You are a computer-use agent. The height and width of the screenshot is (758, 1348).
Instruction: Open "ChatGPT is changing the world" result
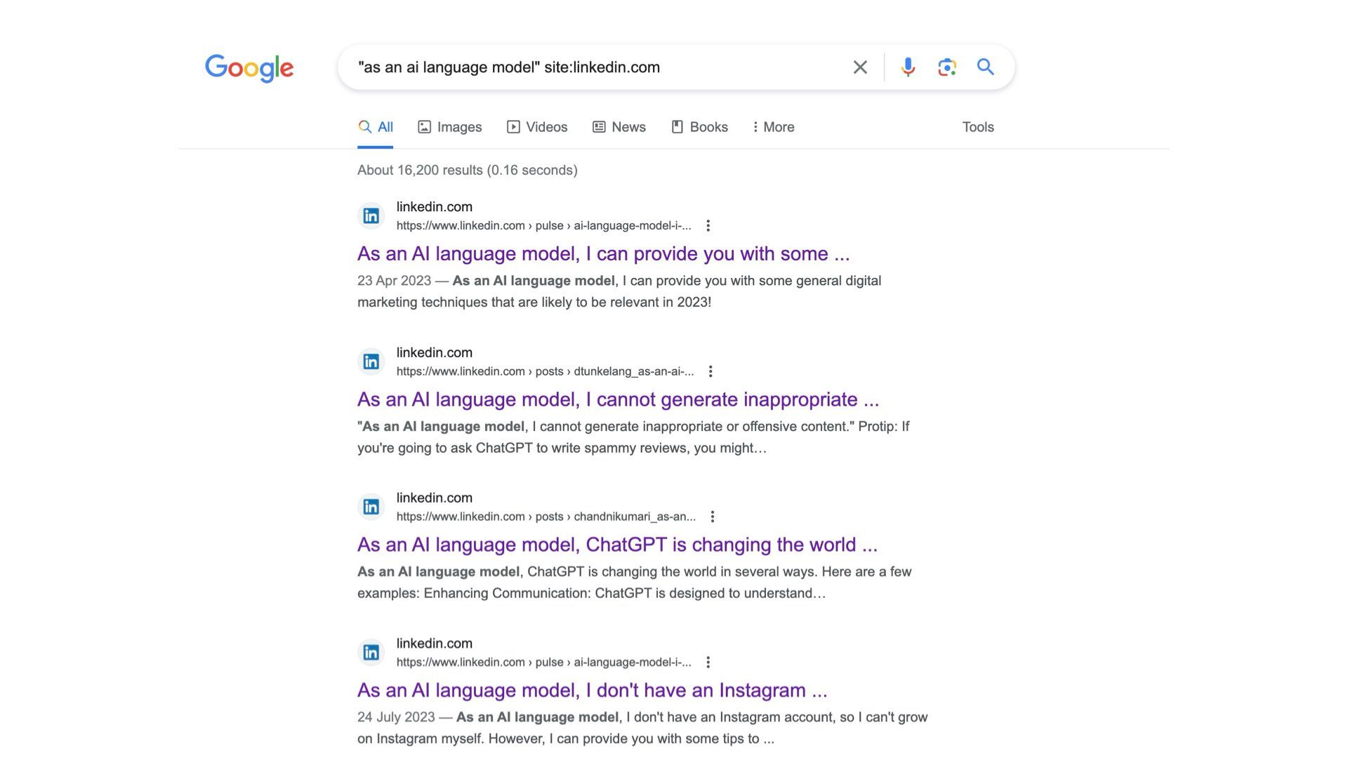[617, 545]
